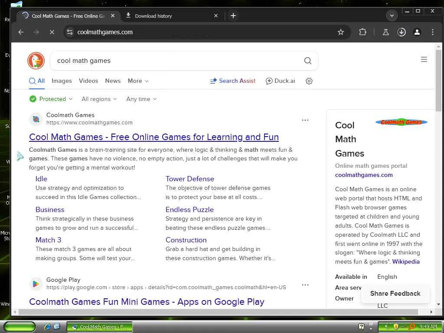
Task: Open the Protected safe search dropdown
Action: [51, 99]
